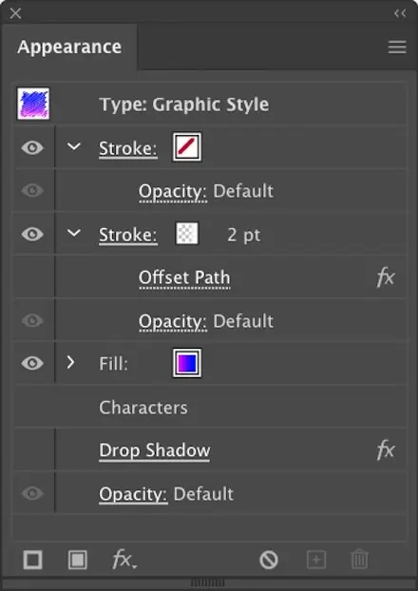The width and height of the screenshot is (418, 591).
Task: Open the Appearance panel menu
Action: point(397,48)
